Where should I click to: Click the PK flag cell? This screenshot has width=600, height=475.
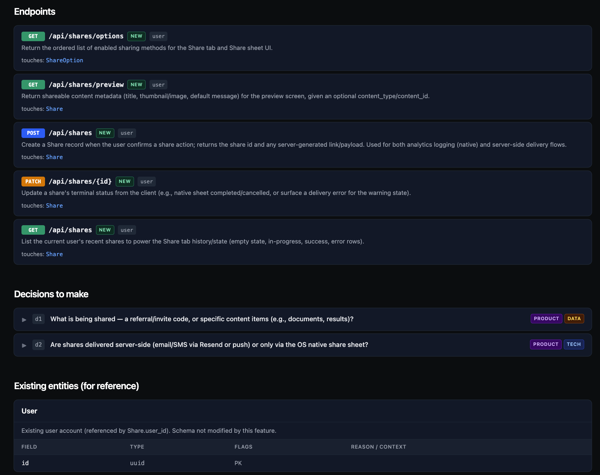(x=238, y=463)
